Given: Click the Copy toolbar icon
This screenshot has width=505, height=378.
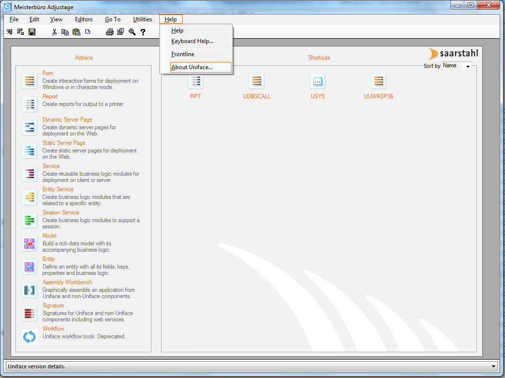Looking at the screenshot, I should point(65,31).
